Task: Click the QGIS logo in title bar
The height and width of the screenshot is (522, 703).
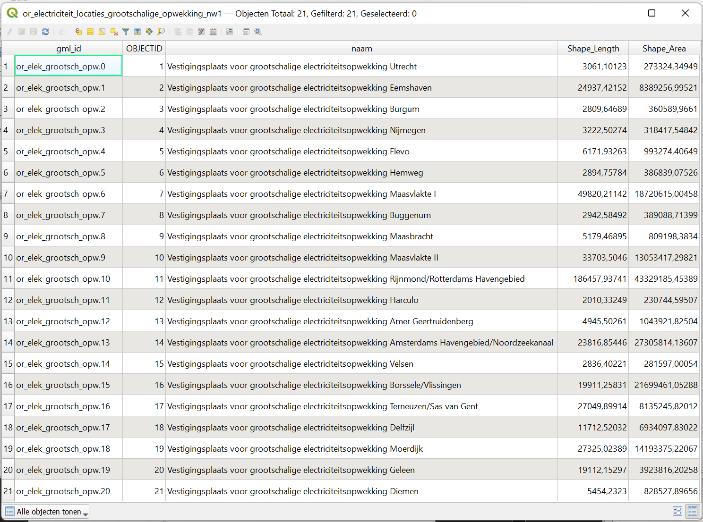Action: 12,13
